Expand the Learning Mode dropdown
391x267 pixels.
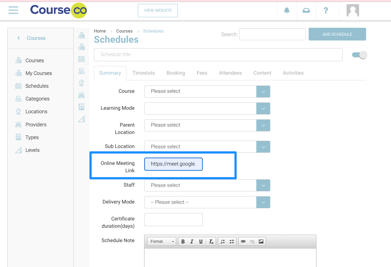click(207, 108)
